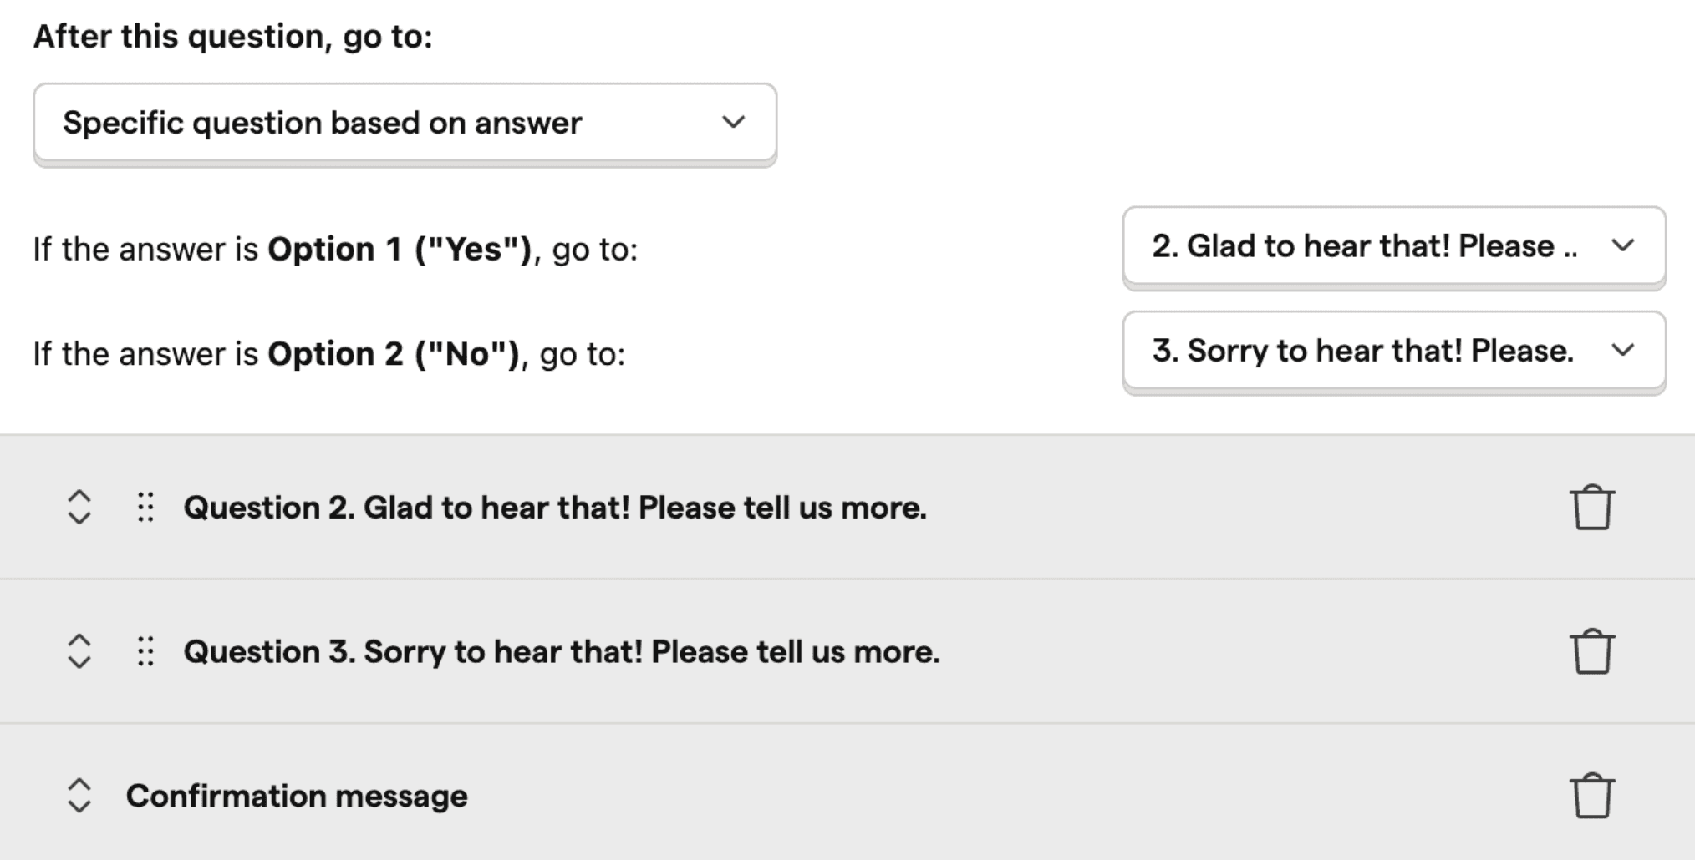The image size is (1695, 860).
Task: Grab the drag handle for Question 3
Action: tap(145, 651)
